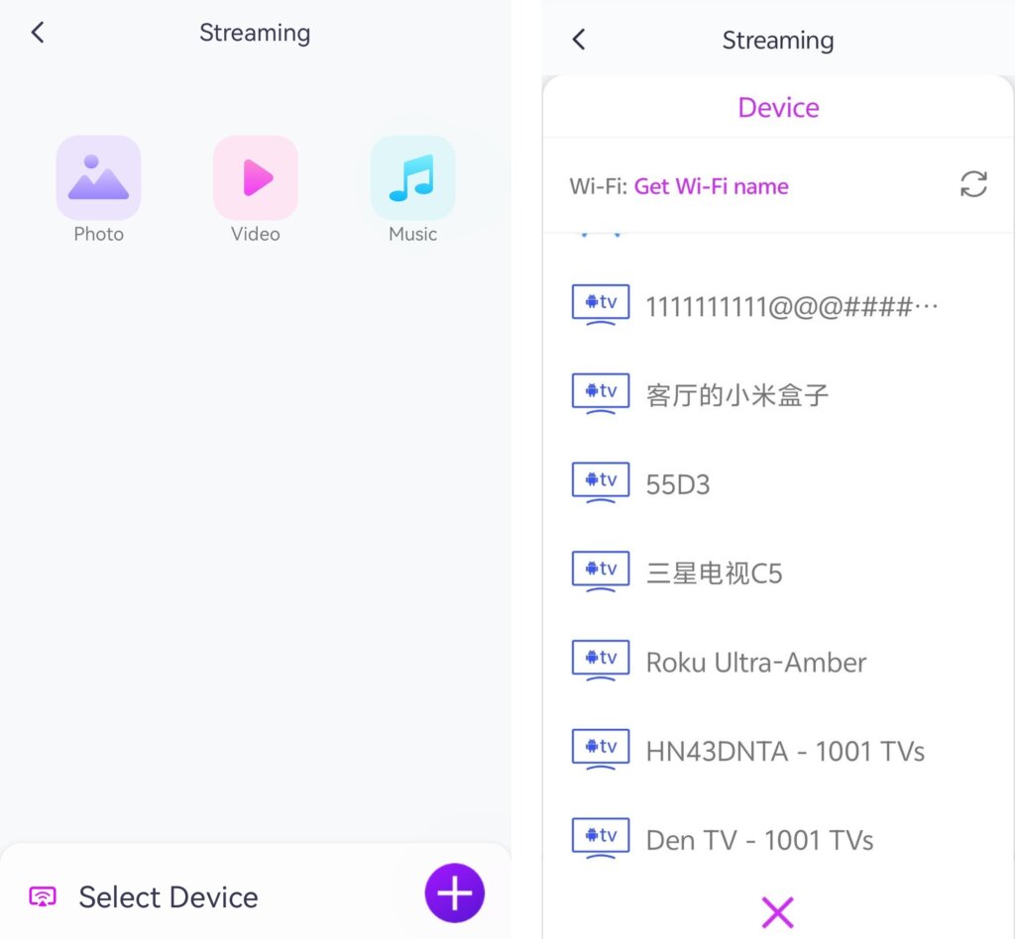Tap the purple plus add button
The image size is (1015, 939).
click(x=455, y=893)
